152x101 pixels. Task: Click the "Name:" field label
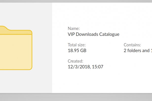pos(73,29)
